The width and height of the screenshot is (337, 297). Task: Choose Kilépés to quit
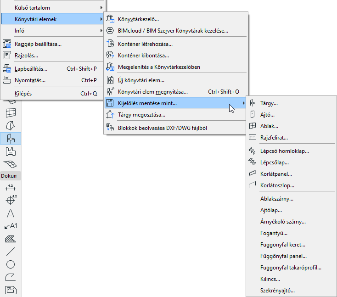pos(52,94)
